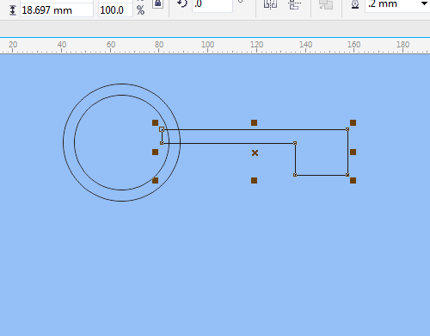Click the 100.0 scale factor field
Screen dimensions: 430x336
(x=115, y=10)
